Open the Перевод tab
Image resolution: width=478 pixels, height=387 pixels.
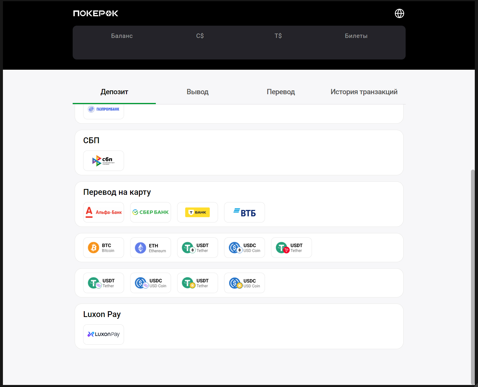281,92
